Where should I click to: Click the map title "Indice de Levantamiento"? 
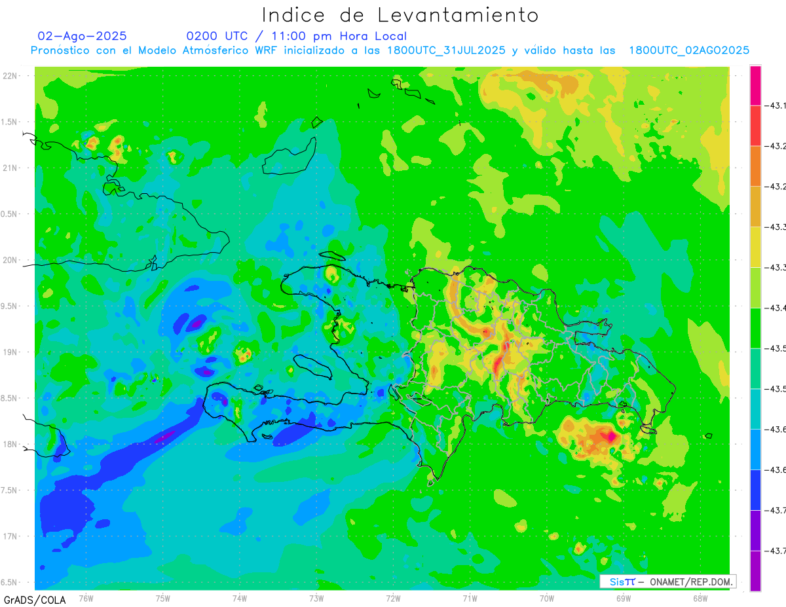(x=400, y=15)
